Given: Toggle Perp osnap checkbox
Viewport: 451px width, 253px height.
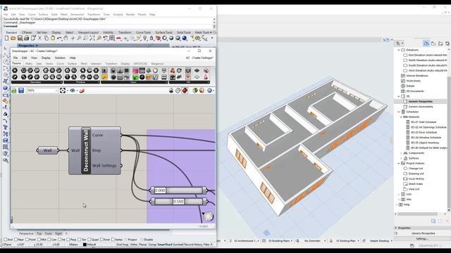Looking at the screenshot, I should [x=68, y=240].
